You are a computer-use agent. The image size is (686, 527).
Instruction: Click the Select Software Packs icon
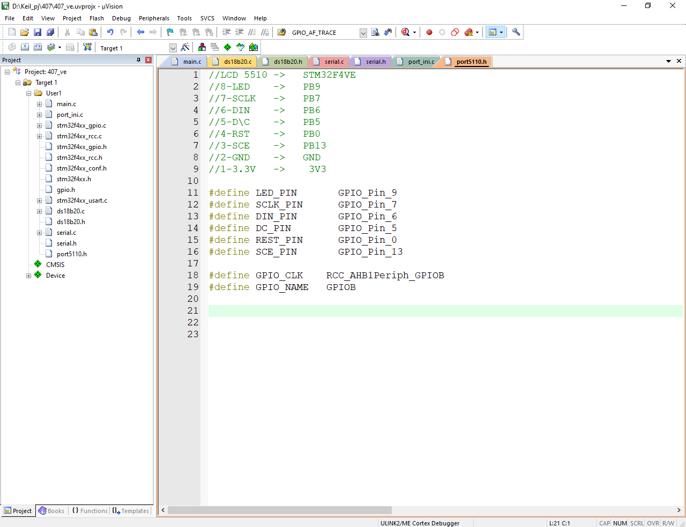pos(241,47)
